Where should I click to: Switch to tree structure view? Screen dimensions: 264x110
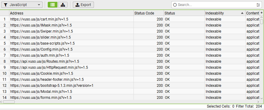coord(63,5)
